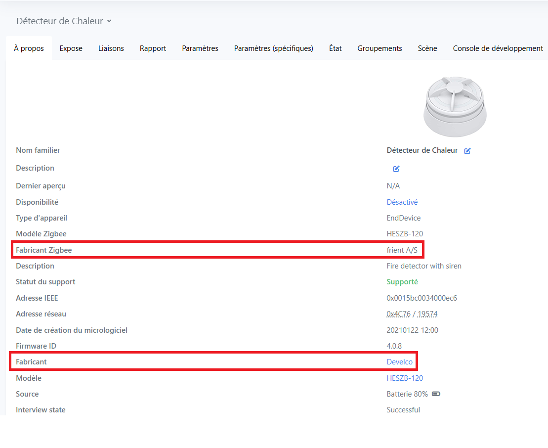Open the Liaisons tab
Screen dimensions: 548x448
click(x=111, y=48)
